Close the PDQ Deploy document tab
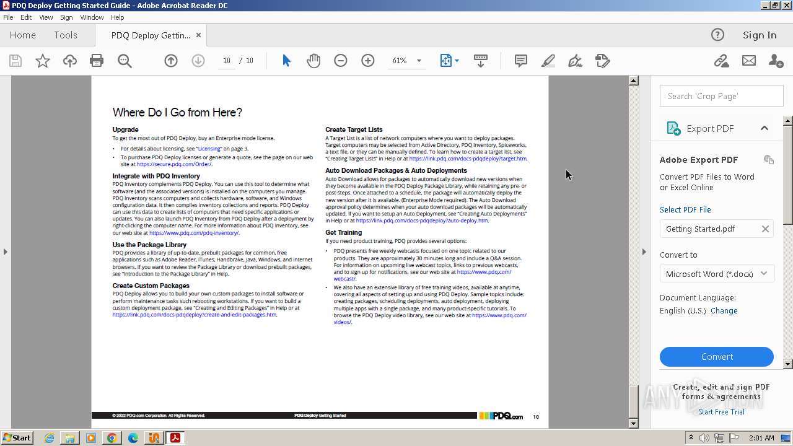 click(198, 35)
